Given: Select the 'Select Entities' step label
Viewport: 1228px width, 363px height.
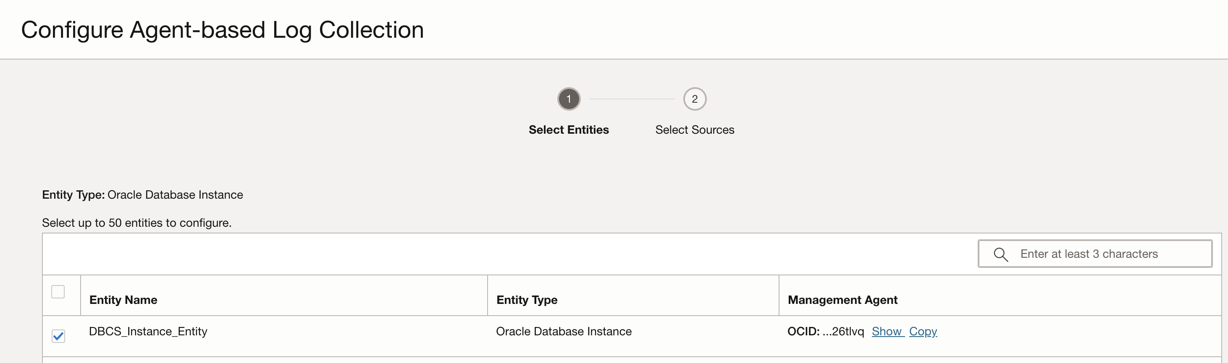Looking at the screenshot, I should pyautogui.click(x=569, y=130).
